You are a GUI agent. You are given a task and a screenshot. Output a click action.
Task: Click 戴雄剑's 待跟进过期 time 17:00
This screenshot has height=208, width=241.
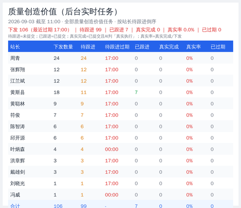(112, 172)
